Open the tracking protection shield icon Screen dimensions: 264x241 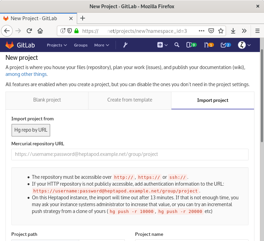[x=70, y=31]
